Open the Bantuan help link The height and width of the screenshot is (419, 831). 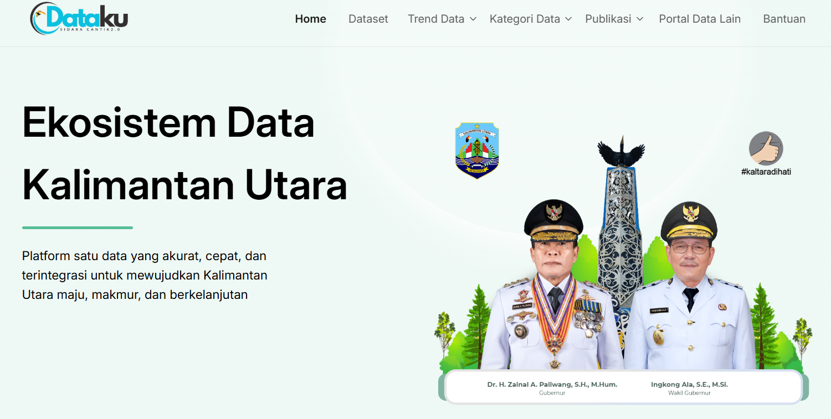tap(784, 19)
